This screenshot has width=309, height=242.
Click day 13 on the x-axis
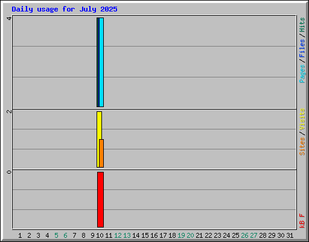click(127, 235)
